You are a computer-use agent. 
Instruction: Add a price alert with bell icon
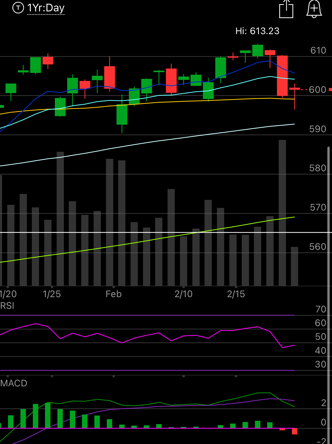pos(314,9)
